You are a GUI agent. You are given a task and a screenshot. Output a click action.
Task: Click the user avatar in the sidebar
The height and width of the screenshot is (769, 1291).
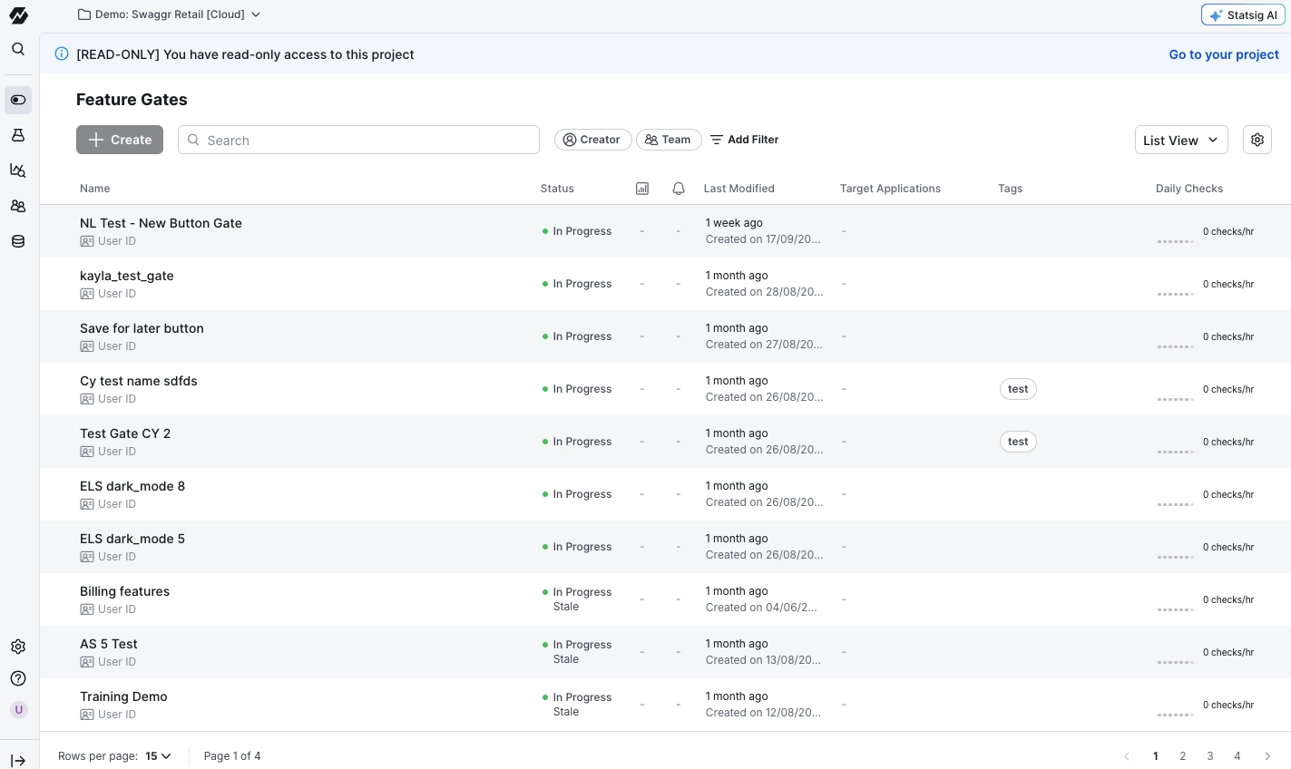tap(18, 710)
